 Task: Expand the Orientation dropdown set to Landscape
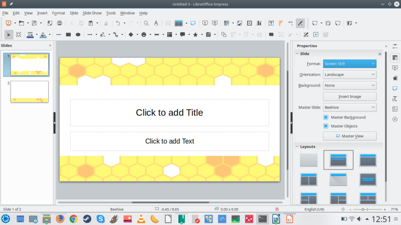pyautogui.click(x=349, y=74)
